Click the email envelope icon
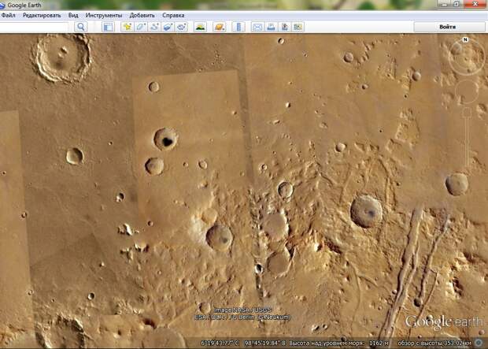 (257, 27)
